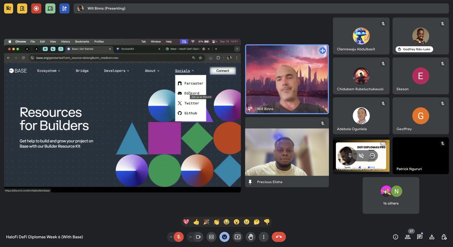Image resolution: width=453 pixels, height=247 pixels.
Task: Open the activities shapes icon
Action: tap(432, 237)
